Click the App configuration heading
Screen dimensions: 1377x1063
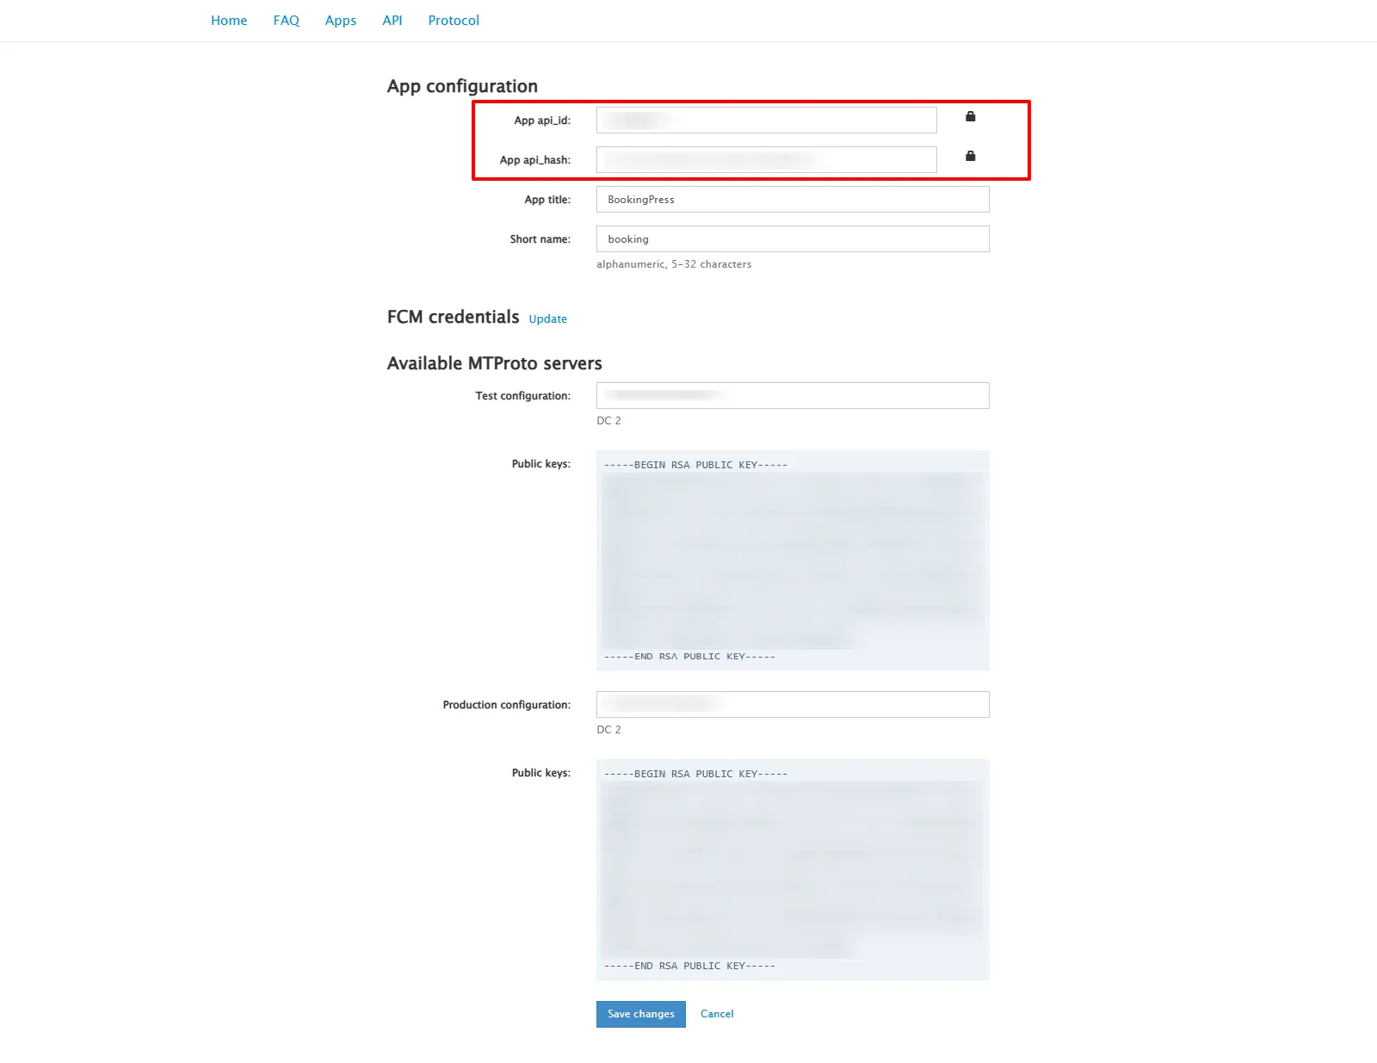pyautogui.click(x=462, y=86)
